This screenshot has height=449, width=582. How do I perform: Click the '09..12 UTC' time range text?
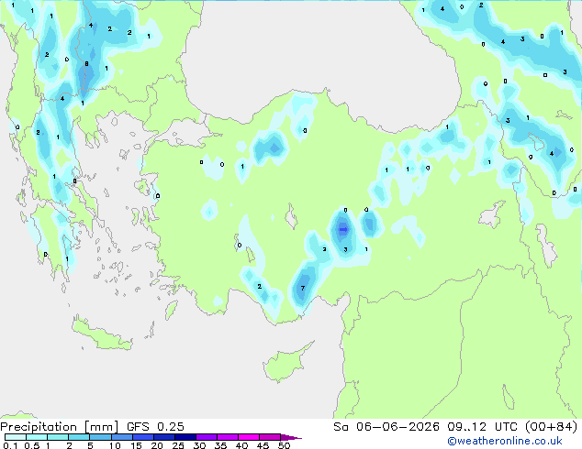coord(482,427)
